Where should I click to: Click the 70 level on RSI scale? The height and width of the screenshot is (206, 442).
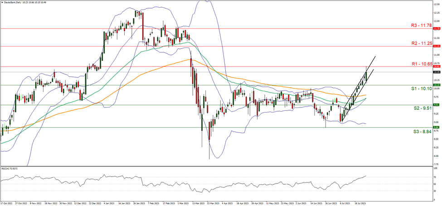tap(435, 177)
